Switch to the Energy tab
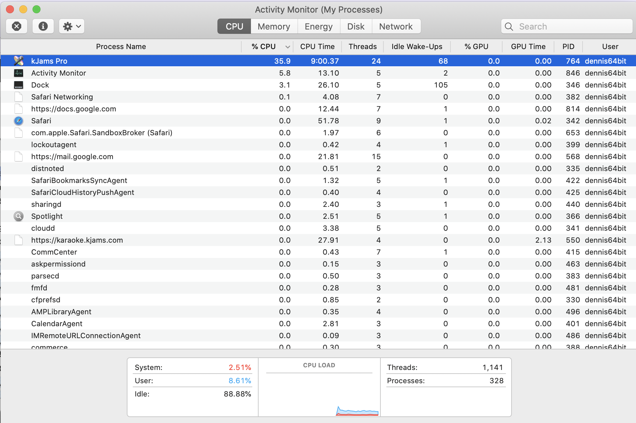The height and width of the screenshot is (423, 636). click(318, 27)
